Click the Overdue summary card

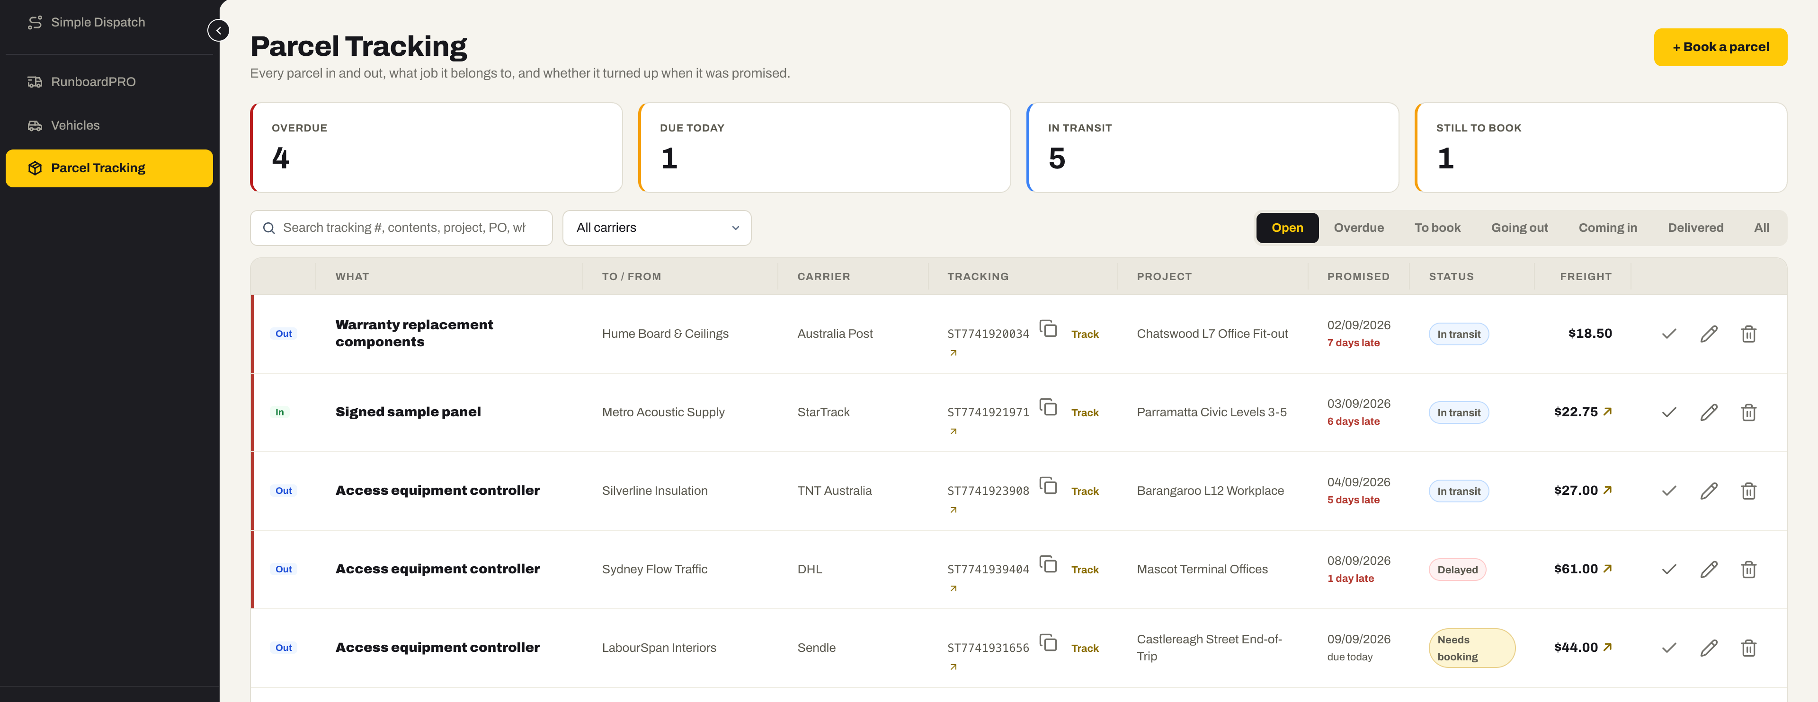pos(436,148)
